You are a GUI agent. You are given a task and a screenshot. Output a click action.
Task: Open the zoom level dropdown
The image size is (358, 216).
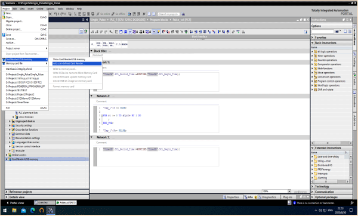pos(289,191)
